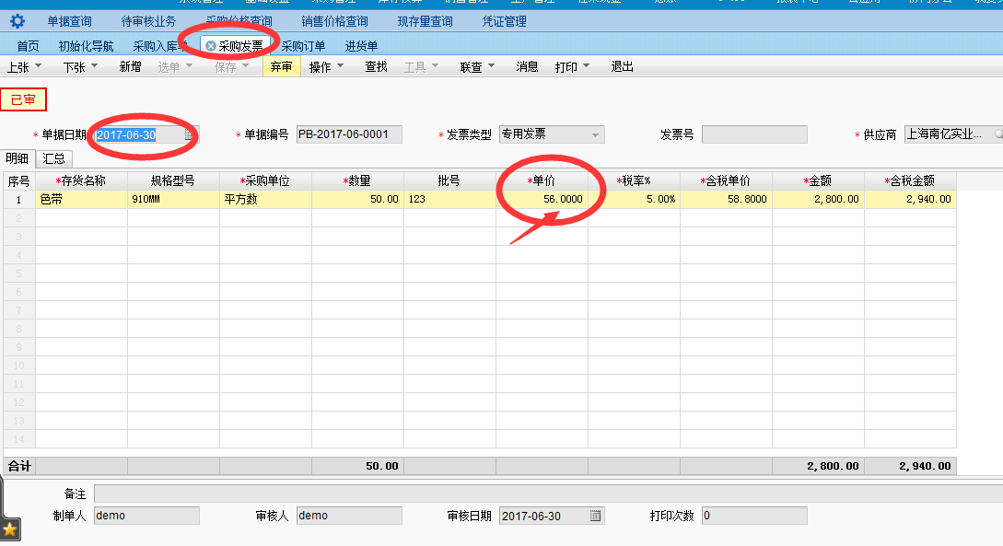Screen dimensions: 1003x546
Task: Click the 新增 button
Action: pos(130,66)
